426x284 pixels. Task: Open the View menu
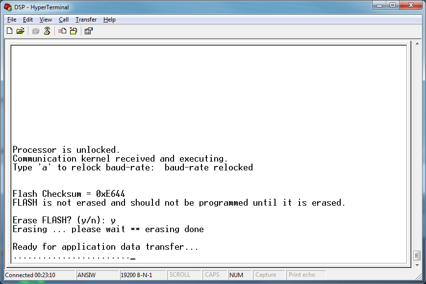click(45, 20)
